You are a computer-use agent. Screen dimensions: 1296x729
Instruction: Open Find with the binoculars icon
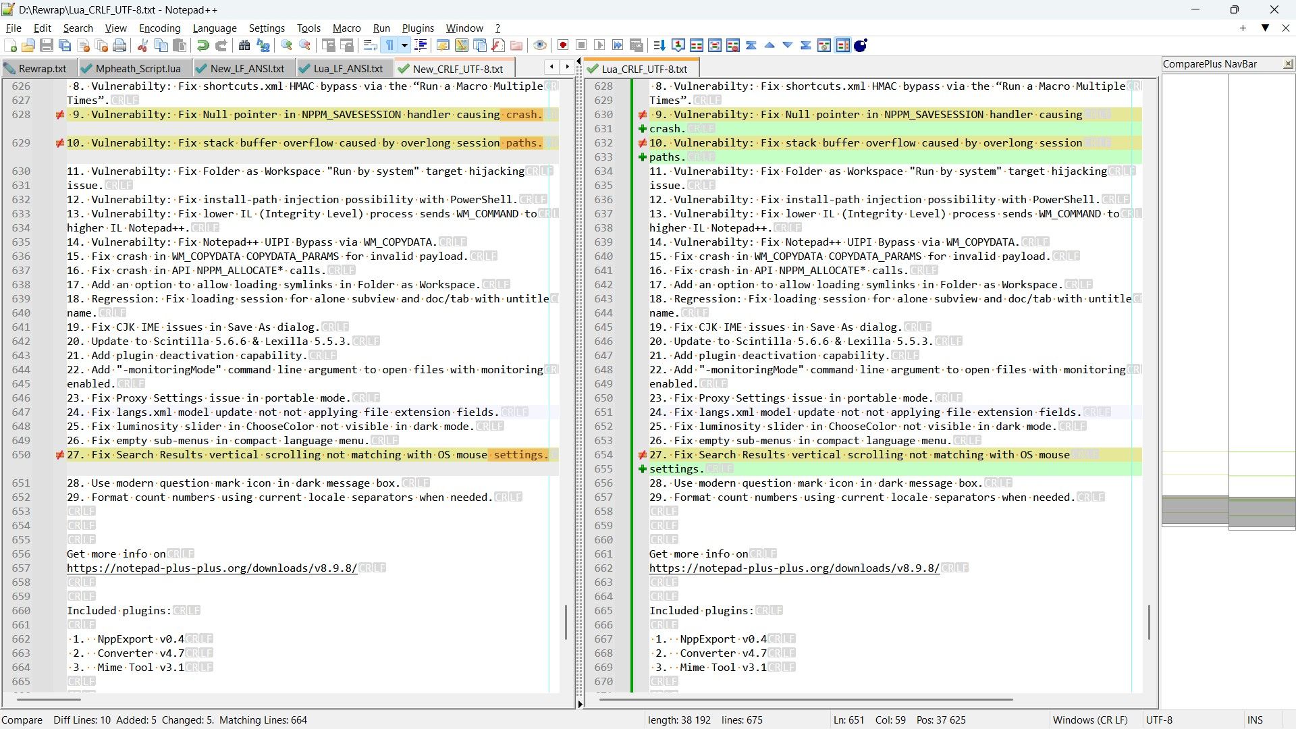tap(244, 46)
